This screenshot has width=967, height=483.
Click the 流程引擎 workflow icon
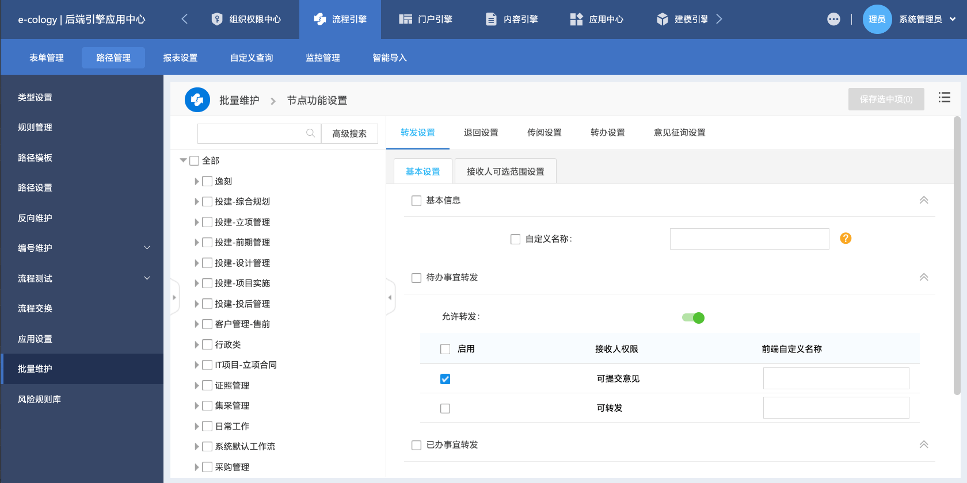(x=320, y=19)
